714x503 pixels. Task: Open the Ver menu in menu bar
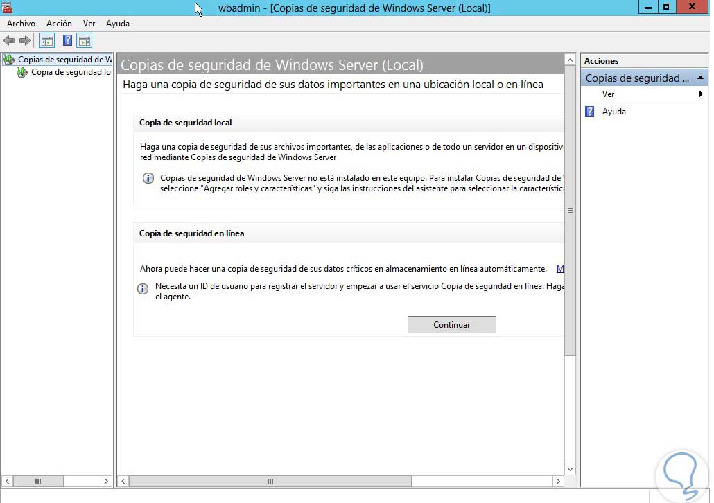(x=89, y=24)
